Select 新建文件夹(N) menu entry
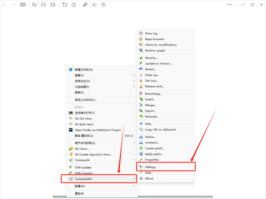The image size is (266, 199). [x=102, y=70]
